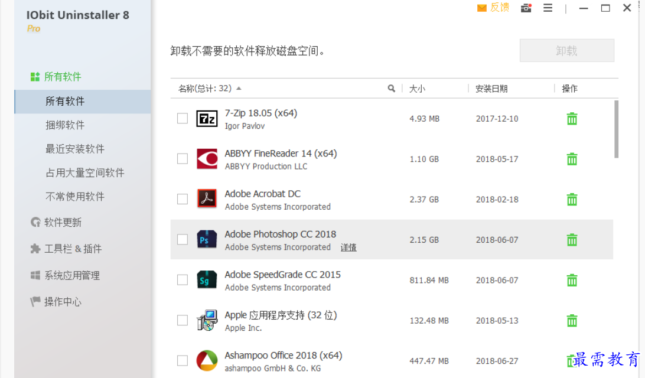The image size is (645, 378).
Task: Open 不常使用软件 in the sidebar
Action: [75, 197]
